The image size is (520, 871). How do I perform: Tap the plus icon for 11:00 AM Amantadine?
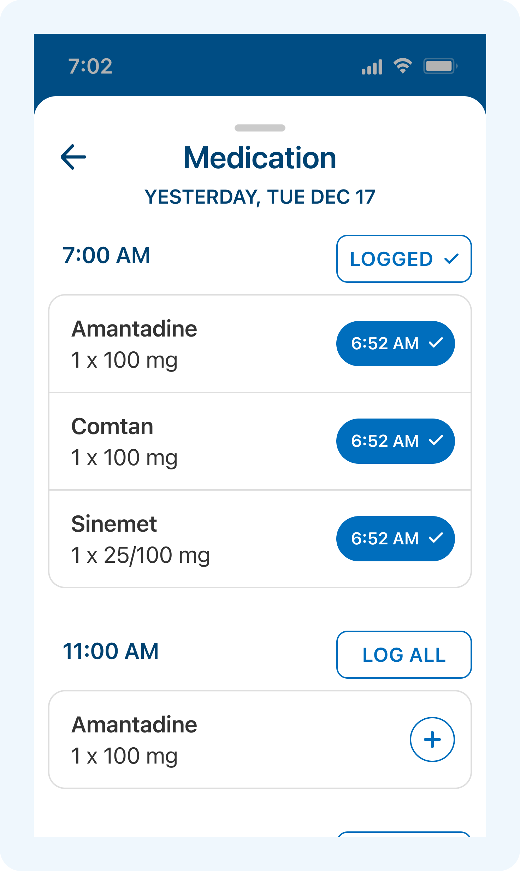pyautogui.click(x=432, y=740)
